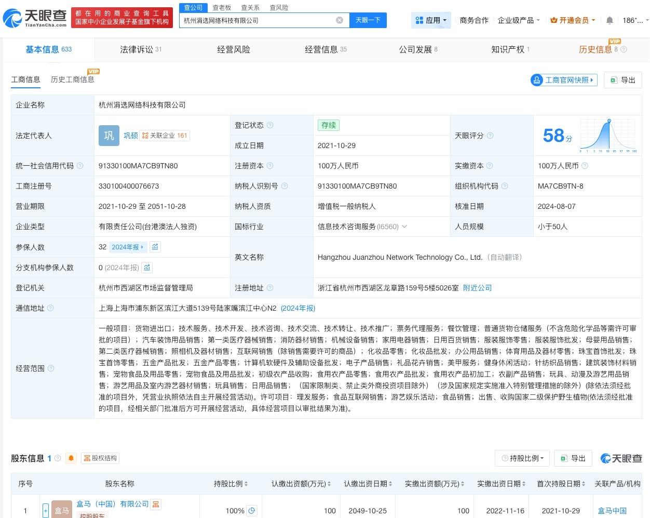Expand the 信息技术咨询服务 industry chevron
The width and height of the screenshot is (650, 518).
tap(405, 227)
